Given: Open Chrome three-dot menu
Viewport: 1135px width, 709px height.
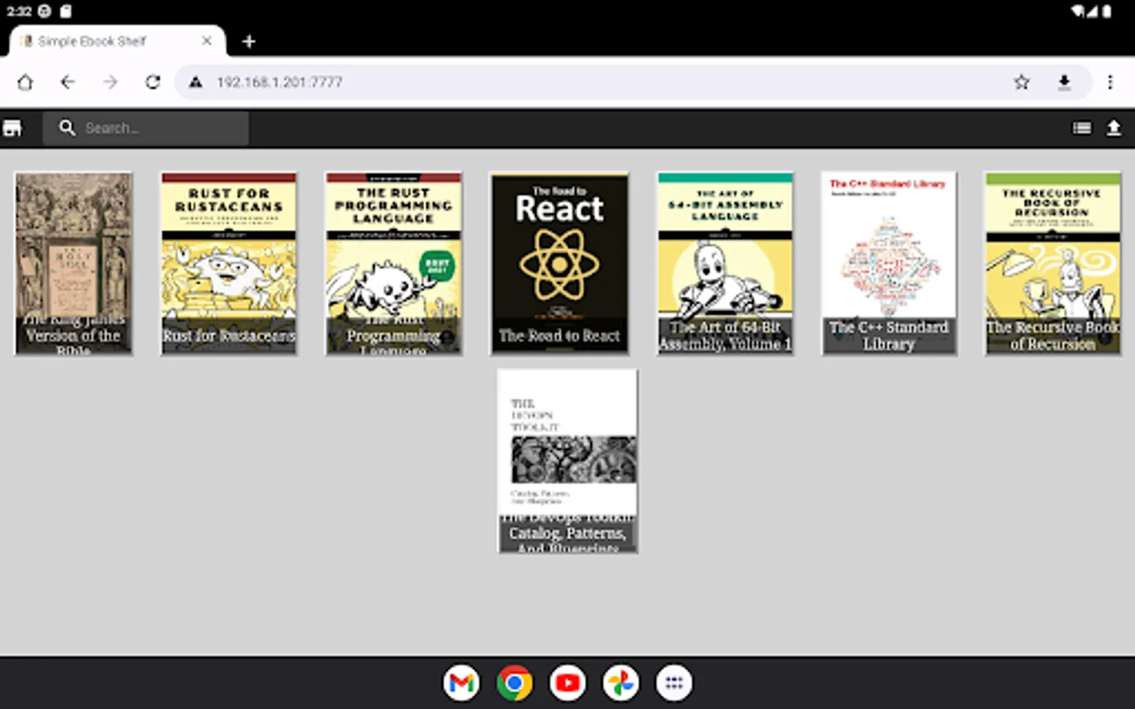Looking at the screenshot, I should coord(1110,82).
